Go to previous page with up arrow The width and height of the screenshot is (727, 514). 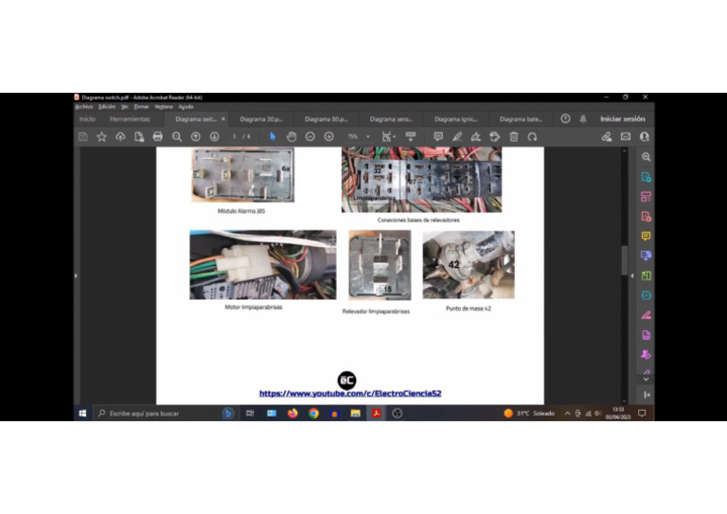tap(196, 136)
